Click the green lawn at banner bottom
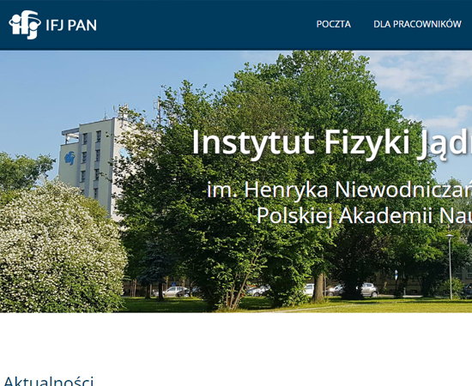This screenshot has width=472, height=386. 331,305
